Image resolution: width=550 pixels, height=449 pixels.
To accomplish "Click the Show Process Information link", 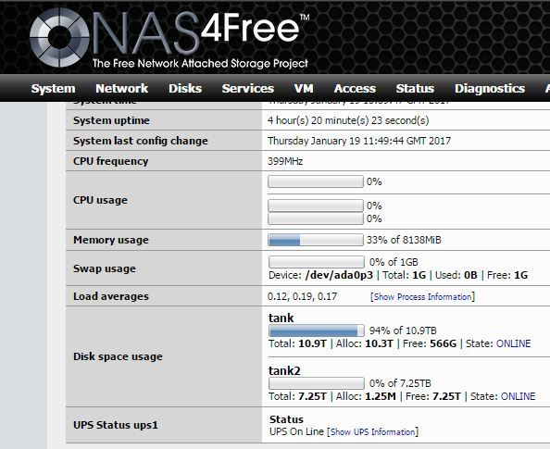I will coord(422,297).
